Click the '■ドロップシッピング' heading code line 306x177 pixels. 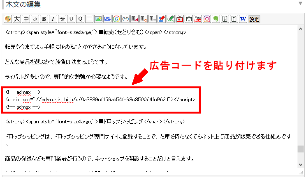(x=95, y=122)
